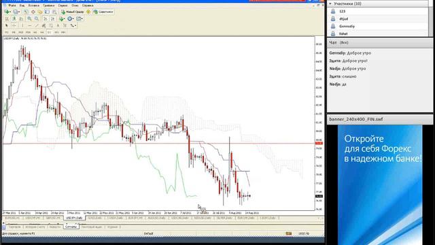The width and height of the screenshot is (435, 245).
Task: Click the Default profile in status bar
Action: pyautogui.click(x=149, y=233)
